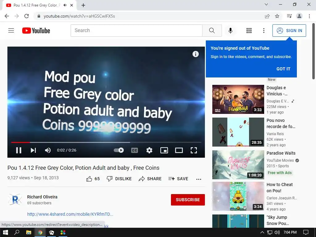Start voice search with the microphone
The image size is (316, 237).
click(231, 31)
